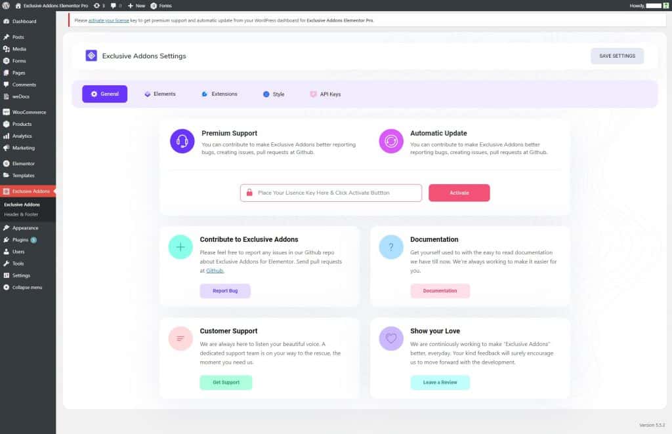Open Forms in the admin bar

point(161,5)
